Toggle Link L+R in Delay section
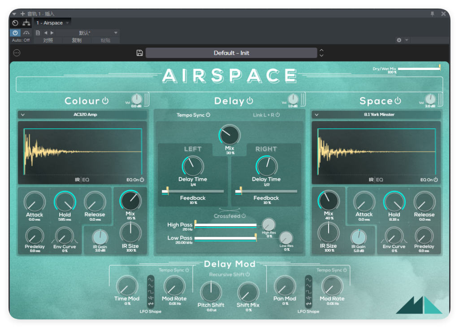 click(x=277, y=114)
